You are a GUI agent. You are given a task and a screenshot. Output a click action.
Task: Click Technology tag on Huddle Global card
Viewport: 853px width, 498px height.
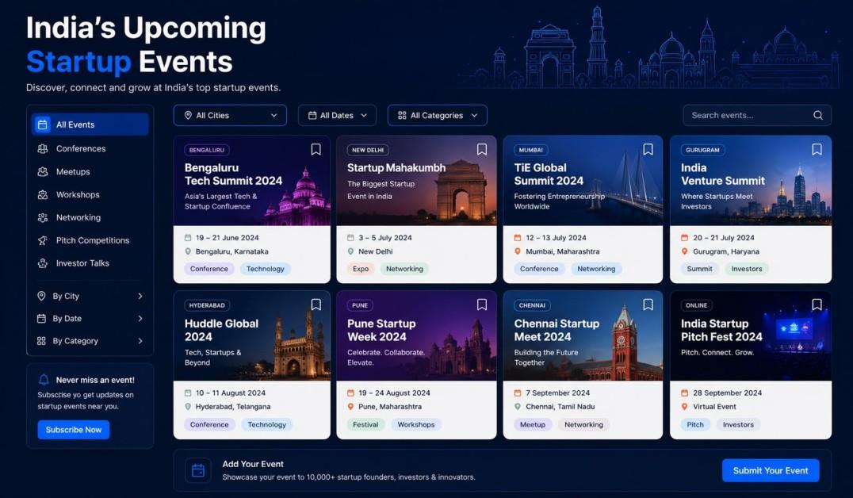pyautogui.click(x=266, y=424)
